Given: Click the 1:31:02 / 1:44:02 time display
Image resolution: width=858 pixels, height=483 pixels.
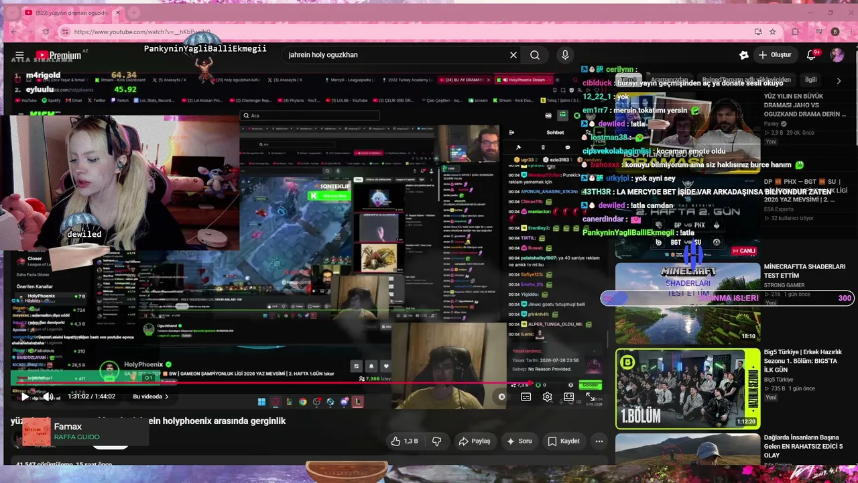Looking at the screenshot, I should pyautogui.click(x=91, y=396).
